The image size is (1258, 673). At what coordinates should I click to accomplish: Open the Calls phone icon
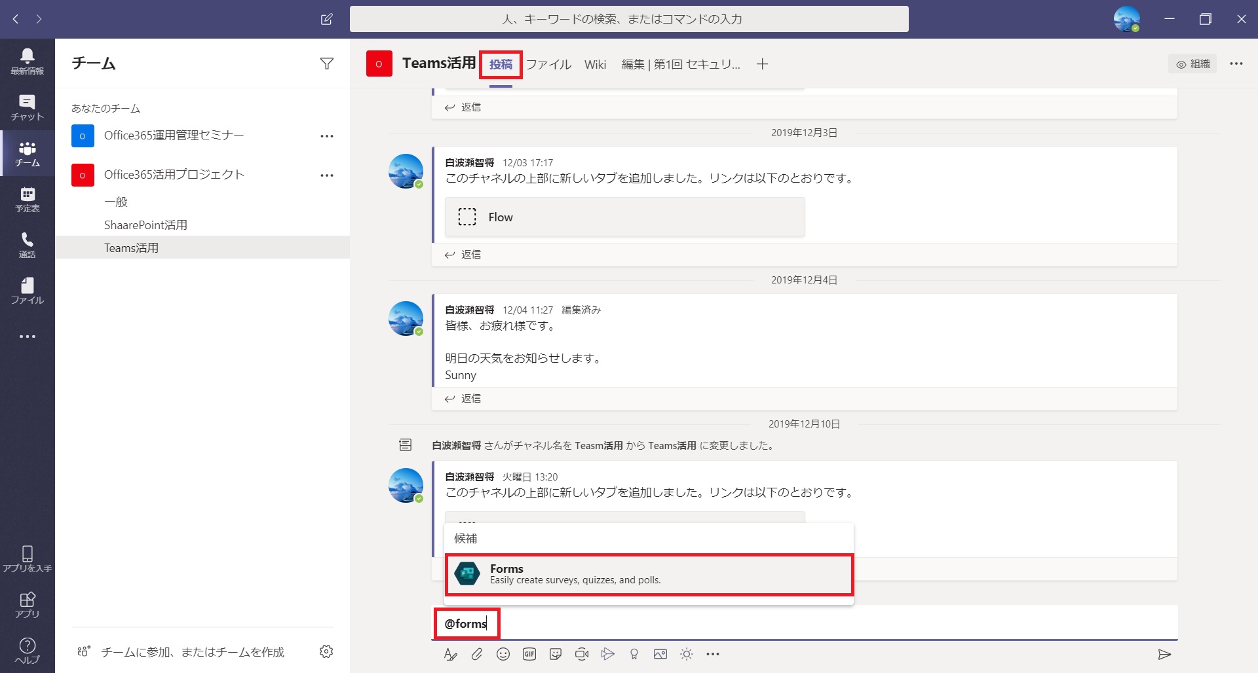pyautogui.click(x=27, y=245)
